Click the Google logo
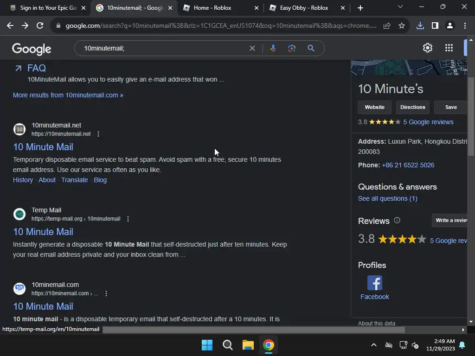The height and width of the screenshot is (356, 475). coord(32,49)
